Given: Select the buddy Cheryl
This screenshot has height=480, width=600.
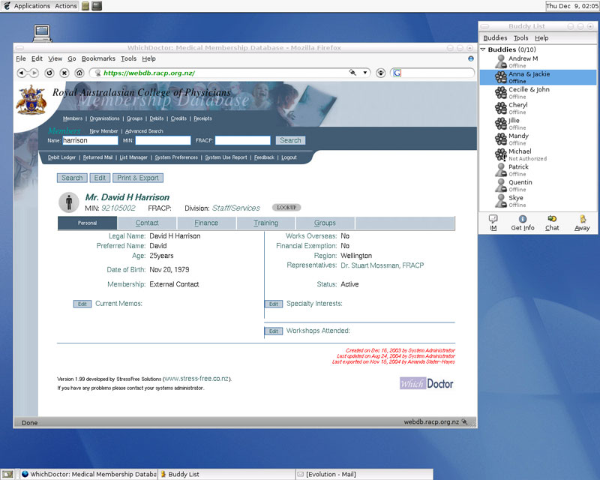Looking at the screenshot, I should point(538,108).
